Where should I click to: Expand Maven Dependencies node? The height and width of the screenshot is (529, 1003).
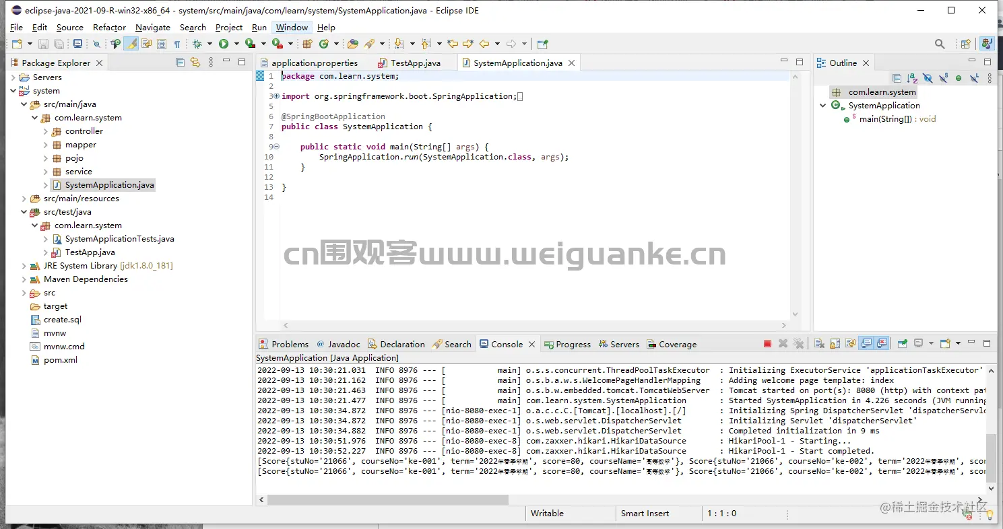tap(24, 279)
